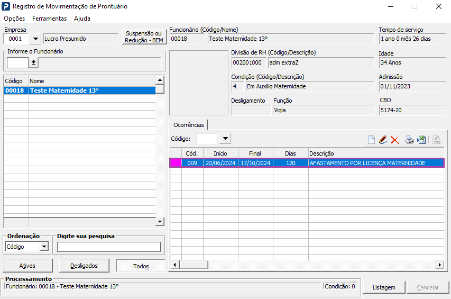This screenshot has height=299, width=451.
Task: Create a new occurrence with blank page icon
Action: click(372, 140)
